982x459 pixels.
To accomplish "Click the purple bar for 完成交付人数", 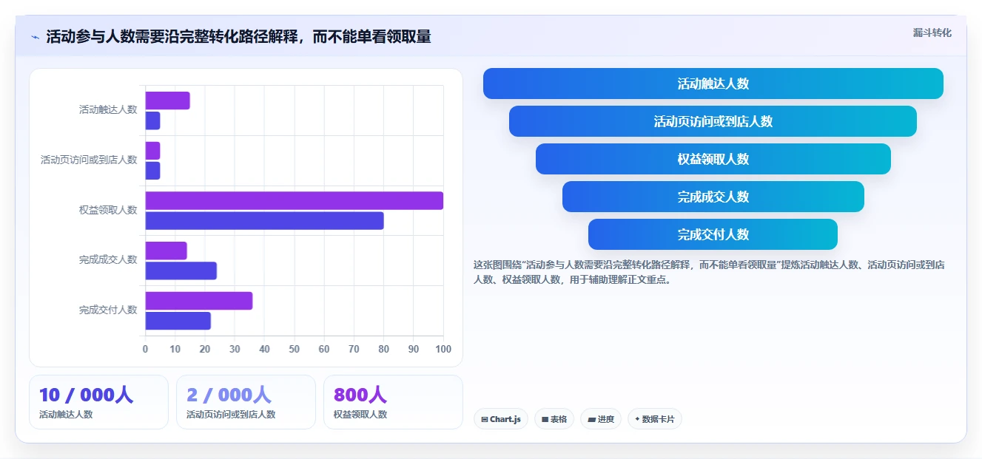I will tap(199, 301).
